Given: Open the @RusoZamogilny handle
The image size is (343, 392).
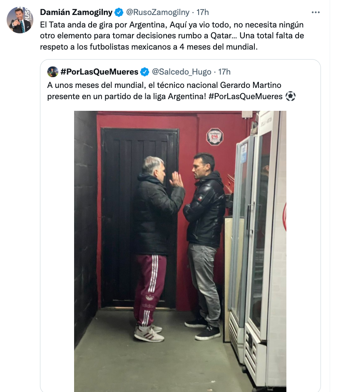Looking at the screenshot, I should 158,12.
